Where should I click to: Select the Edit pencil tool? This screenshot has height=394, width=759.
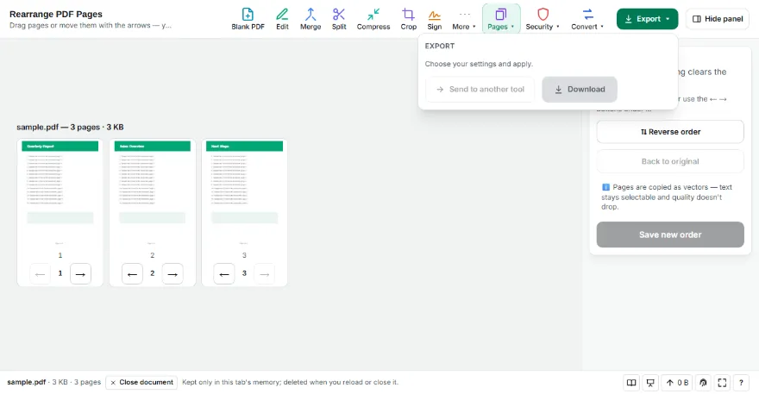(282, 19)
